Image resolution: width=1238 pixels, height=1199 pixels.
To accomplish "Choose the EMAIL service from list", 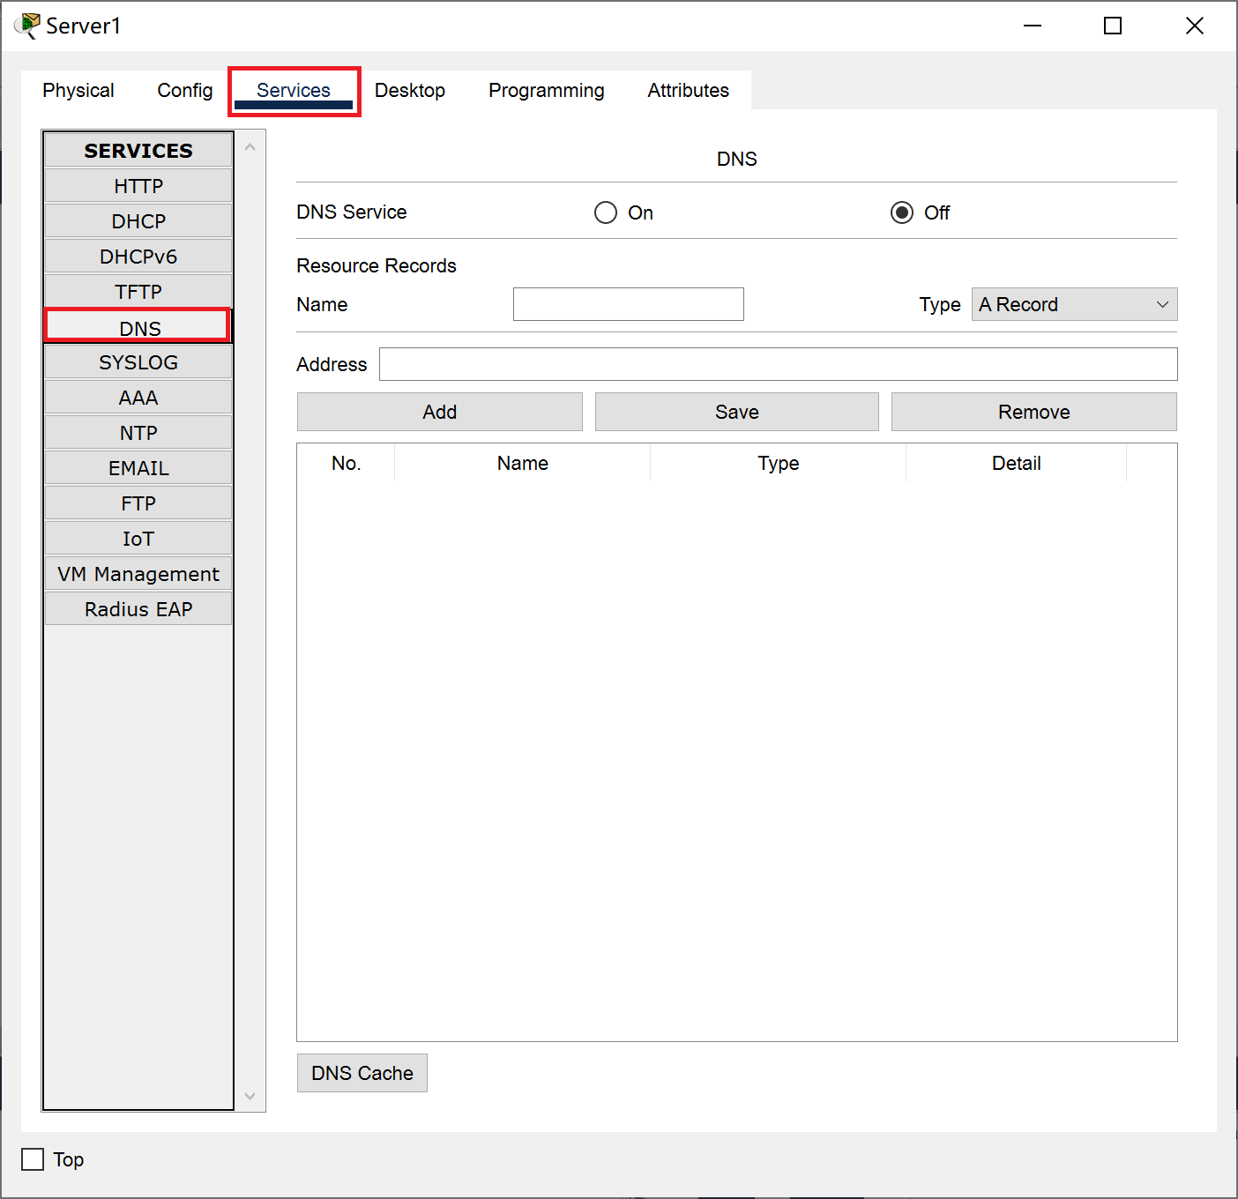I will 138,468.
